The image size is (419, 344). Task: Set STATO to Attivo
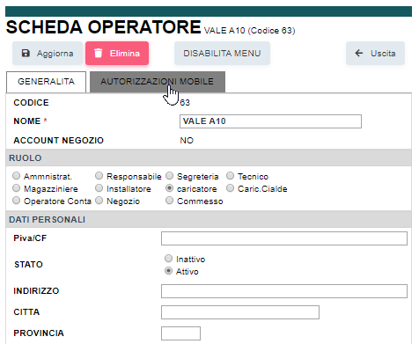(x=168, y=271)
